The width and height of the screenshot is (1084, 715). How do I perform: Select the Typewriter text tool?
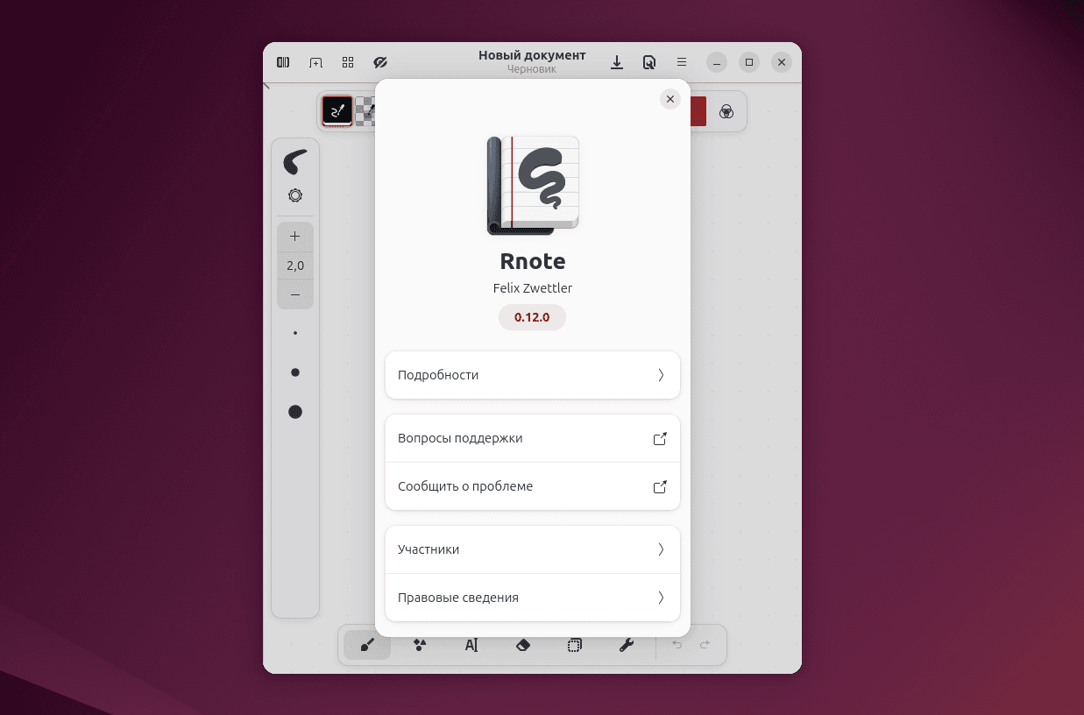click(471, 645)
